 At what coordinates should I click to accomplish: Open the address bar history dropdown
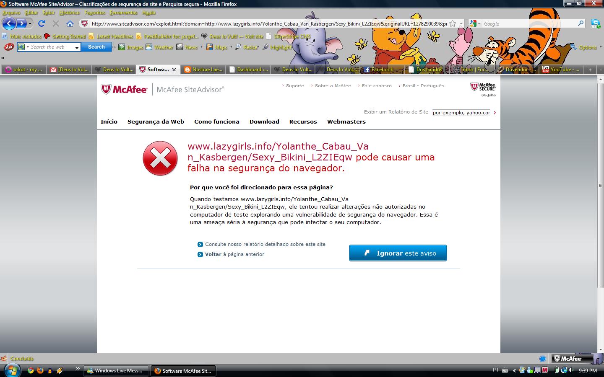click(x=461, y=24)
